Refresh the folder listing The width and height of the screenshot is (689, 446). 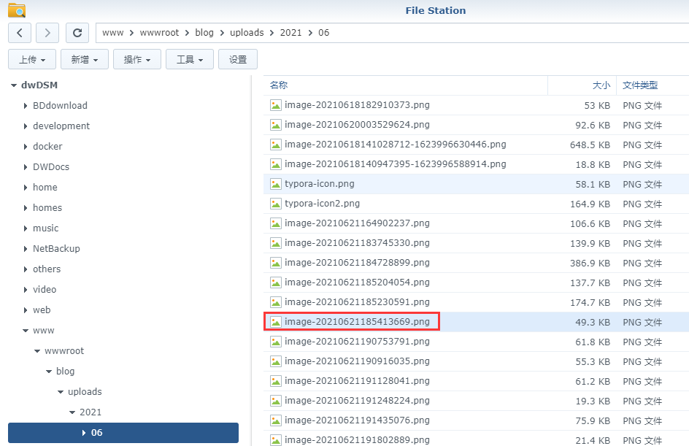77,33
